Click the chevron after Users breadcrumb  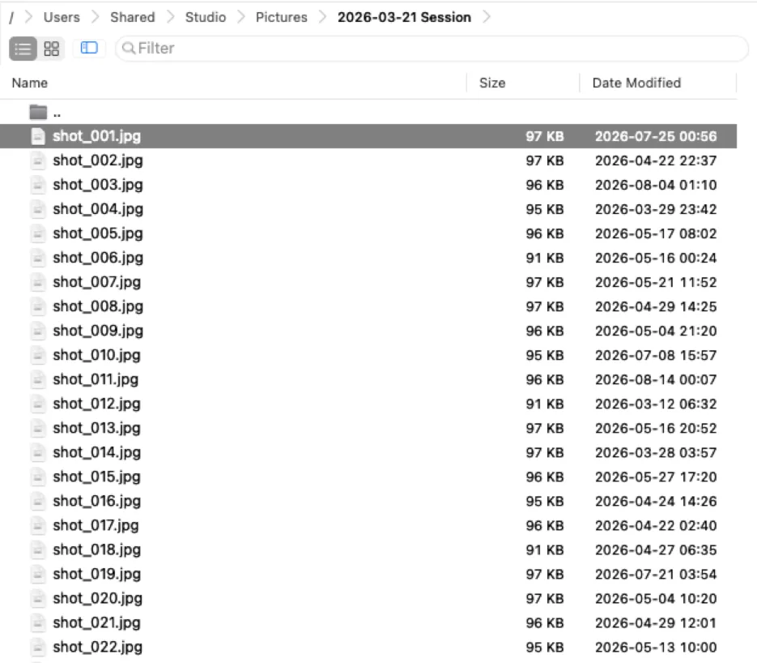pos(95,17)
